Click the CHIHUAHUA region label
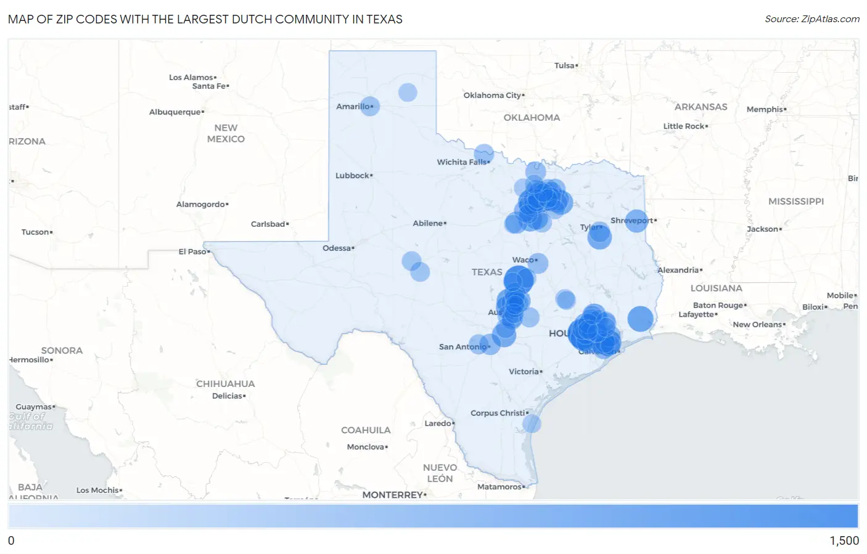Image resolution: width=867 pixels, height=554 pixels. [226, 384]
